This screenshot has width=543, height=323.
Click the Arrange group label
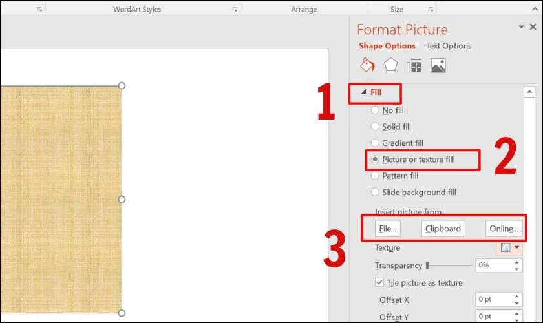point(304,9)
